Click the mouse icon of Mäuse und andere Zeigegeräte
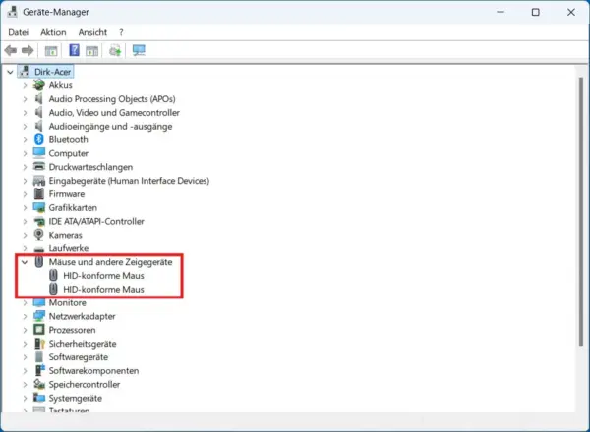The image size is (590, 432). tap(38, 262)
